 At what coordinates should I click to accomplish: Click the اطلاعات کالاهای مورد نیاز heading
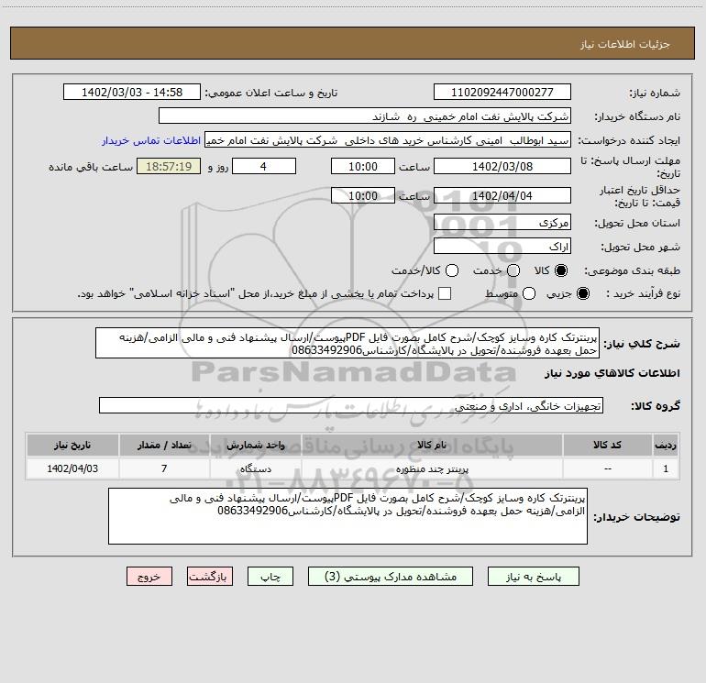click(x=612, y=373)
